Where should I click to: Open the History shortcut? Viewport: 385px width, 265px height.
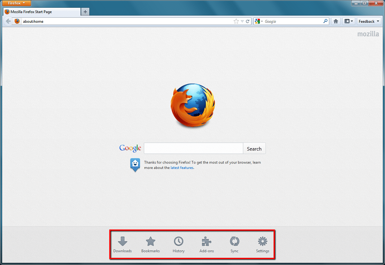(179, 245)
